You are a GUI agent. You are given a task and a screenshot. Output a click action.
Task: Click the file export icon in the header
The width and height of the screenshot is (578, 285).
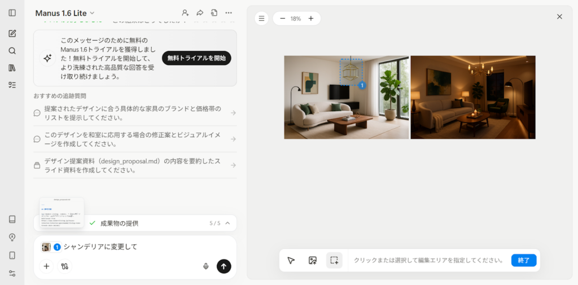pos(214,13)
